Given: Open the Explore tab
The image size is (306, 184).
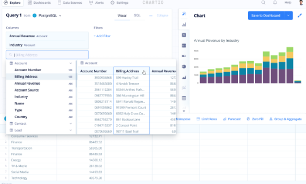Looking at the screenshot, I should (13, 3).
